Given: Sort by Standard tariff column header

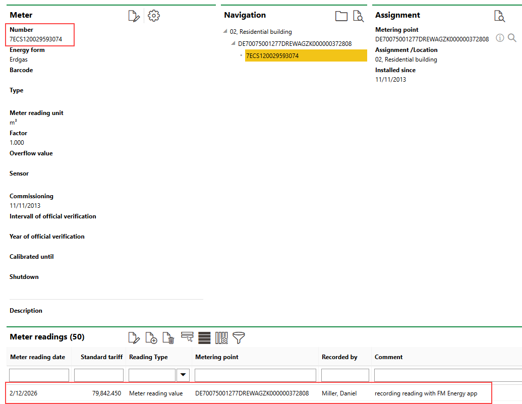Looking at the screenshot, I should coord(101,357).
